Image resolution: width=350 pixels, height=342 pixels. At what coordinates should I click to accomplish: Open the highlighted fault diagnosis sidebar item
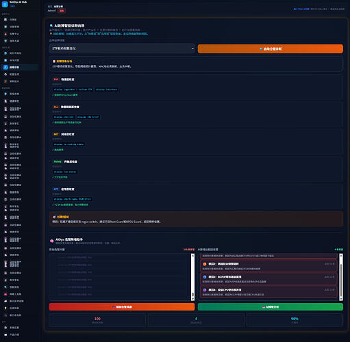click(20, 67)
